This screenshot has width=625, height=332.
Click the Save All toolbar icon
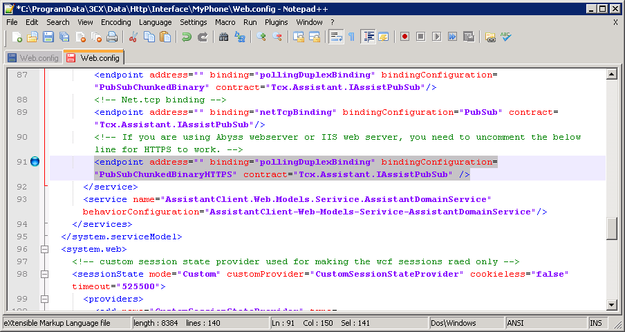coord(64,37)
